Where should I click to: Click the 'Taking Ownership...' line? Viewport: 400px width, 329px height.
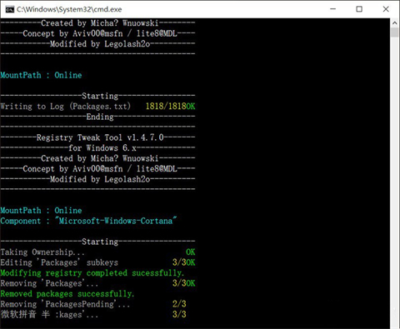pos(42,252)
